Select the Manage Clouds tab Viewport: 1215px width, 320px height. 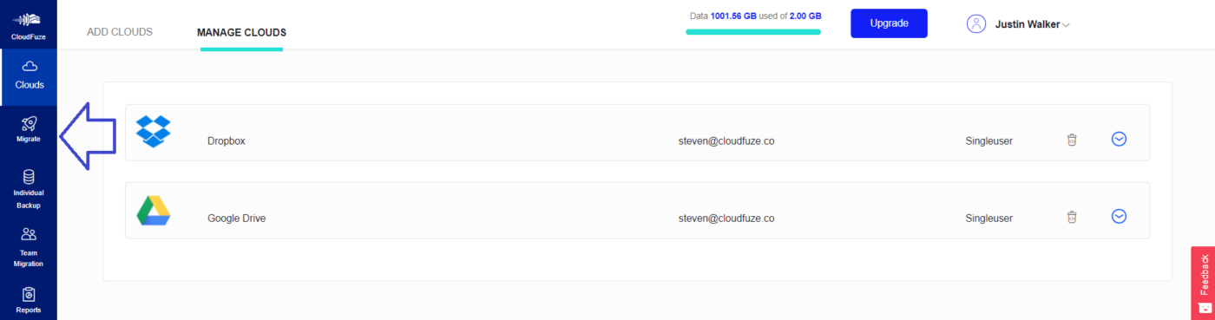pyautogui.click(x=241, y=33)
